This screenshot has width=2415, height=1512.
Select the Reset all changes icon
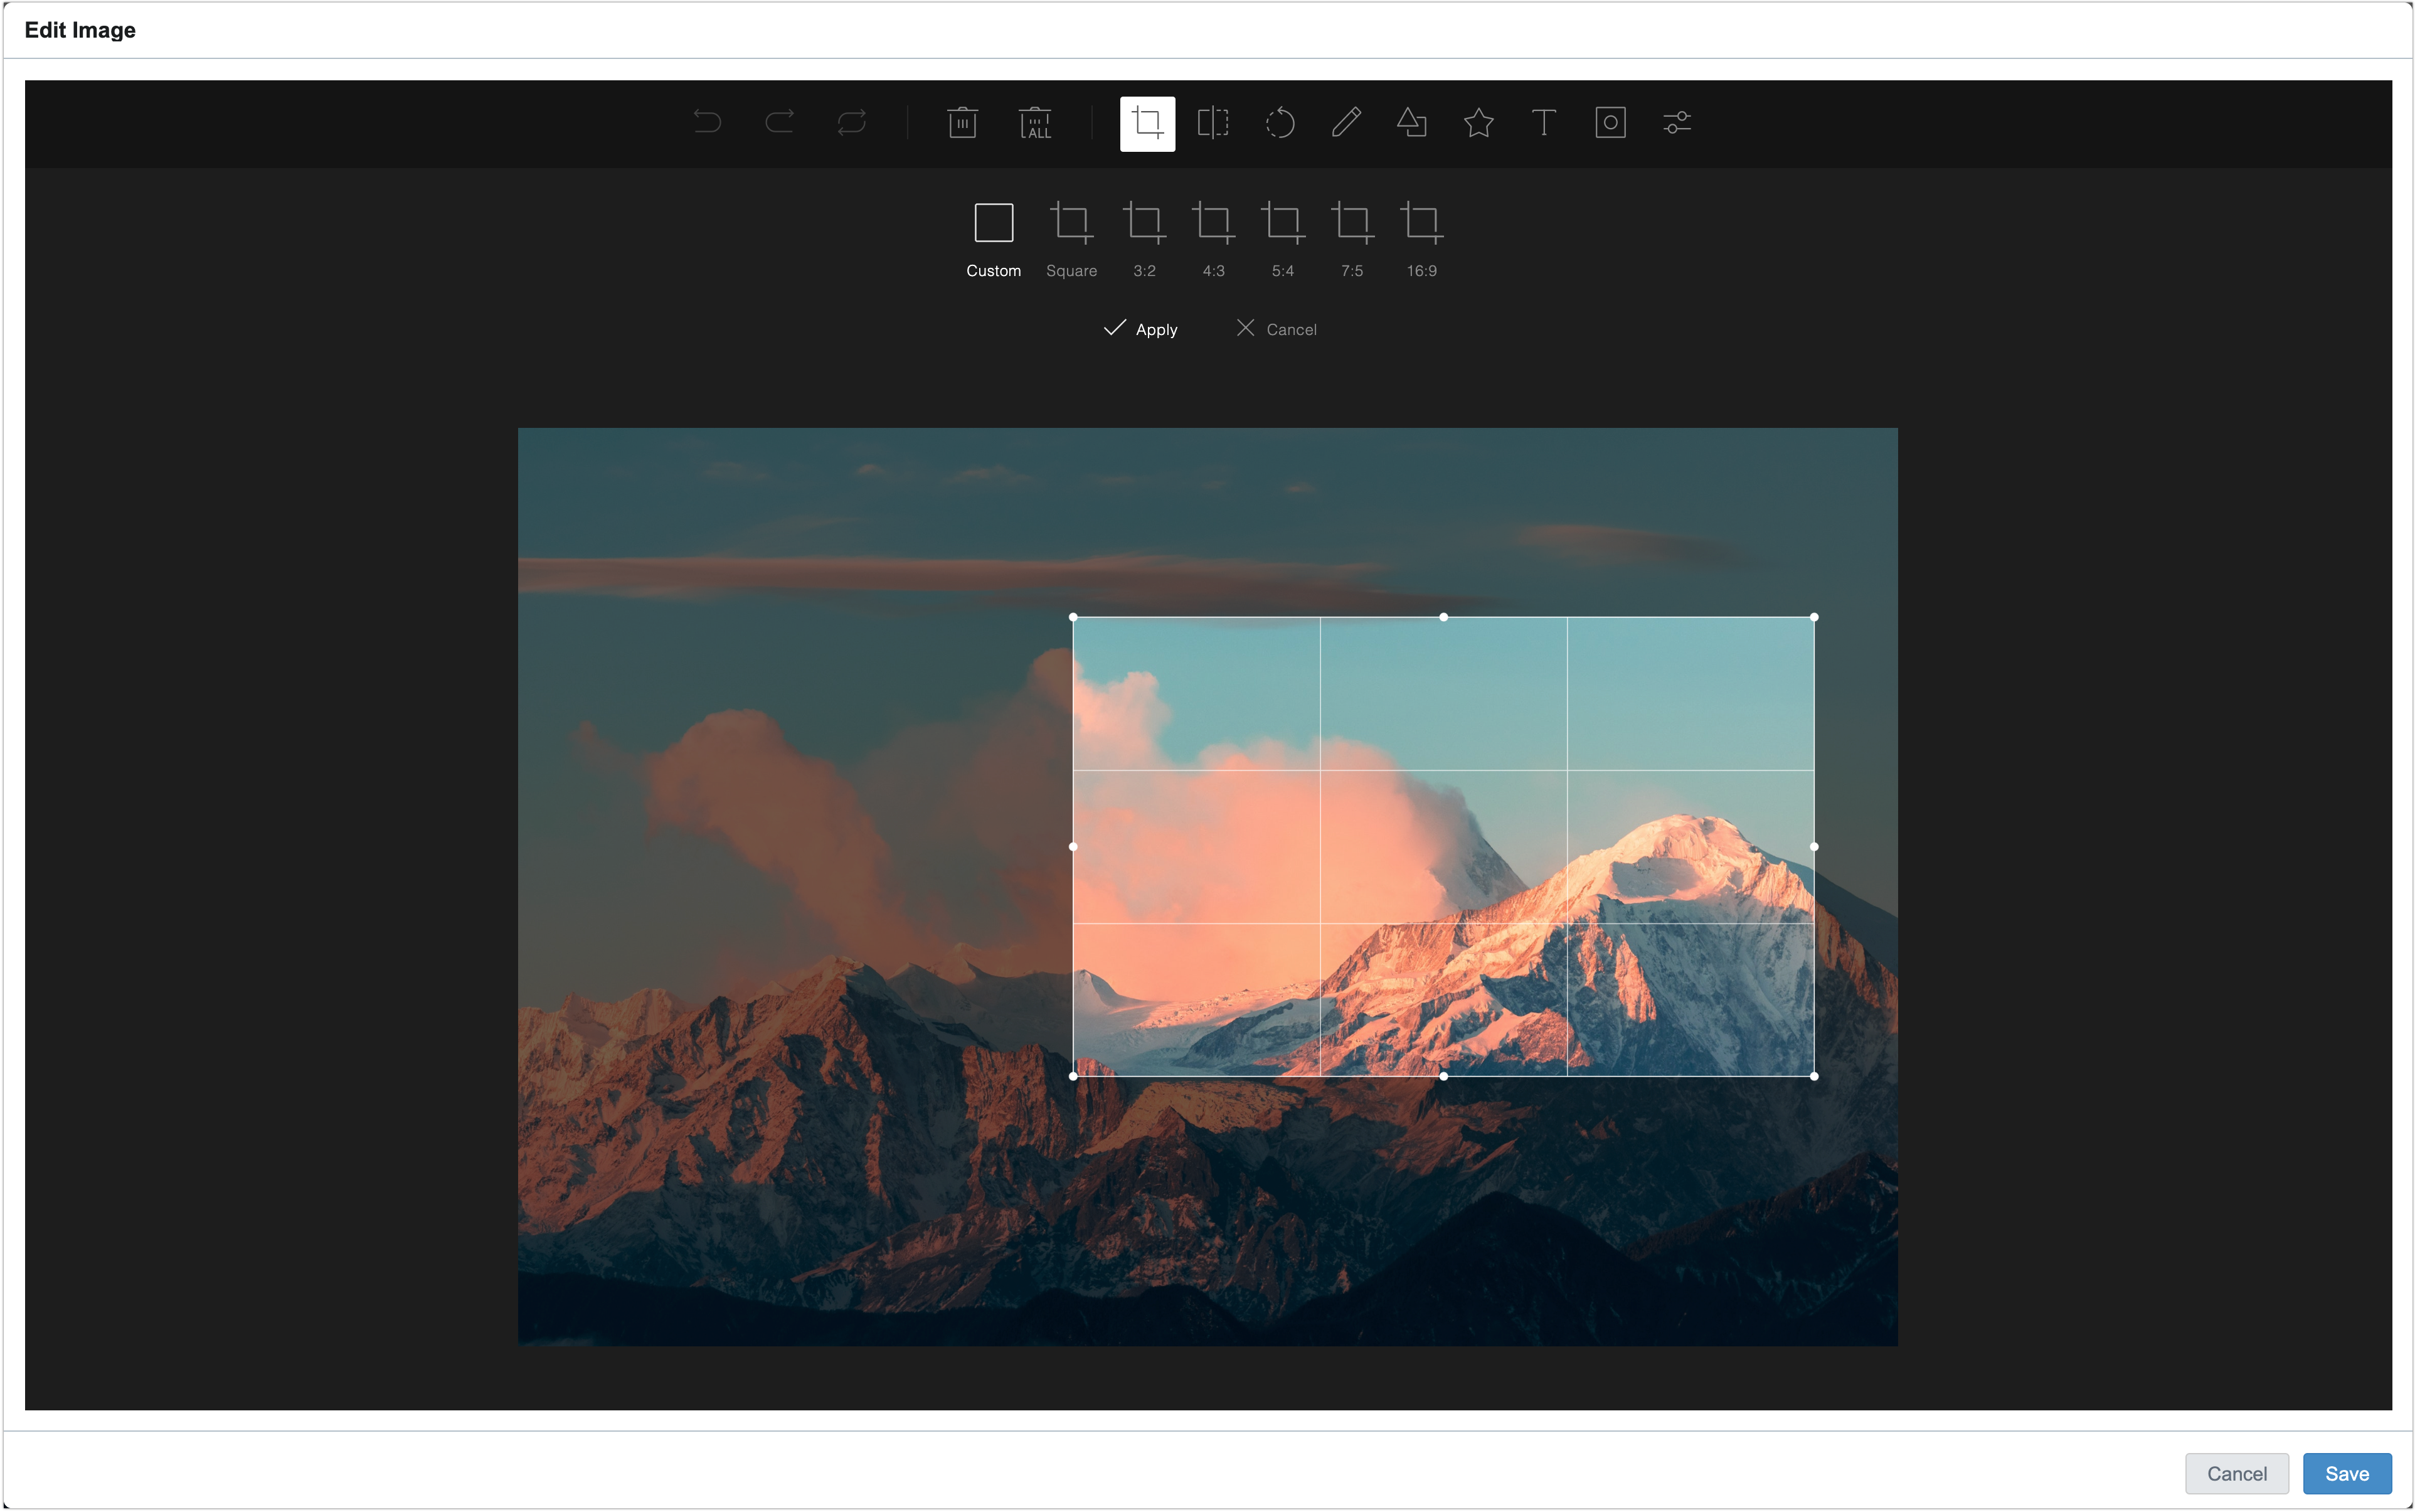(851, 122)
